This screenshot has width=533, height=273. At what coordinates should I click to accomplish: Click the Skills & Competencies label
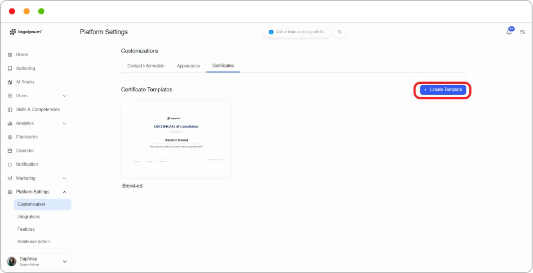pos(38,110)
